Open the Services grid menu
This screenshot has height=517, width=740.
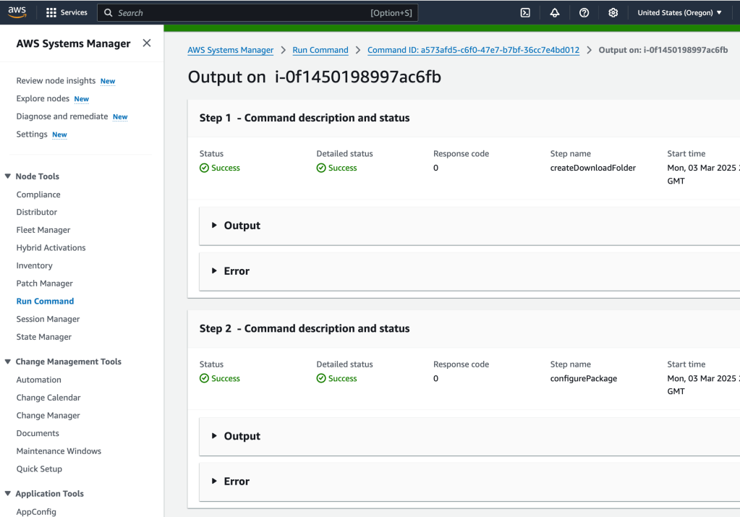(x=67, y=12)
